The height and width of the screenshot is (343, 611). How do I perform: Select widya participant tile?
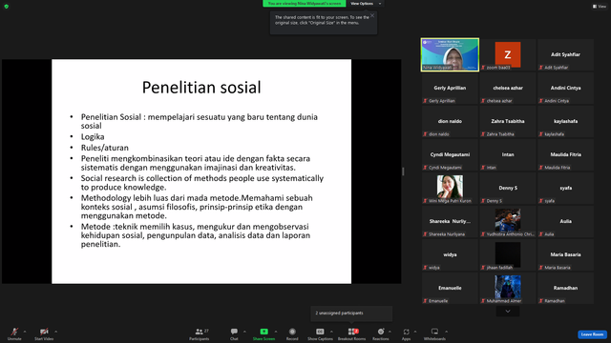(450, 254)
